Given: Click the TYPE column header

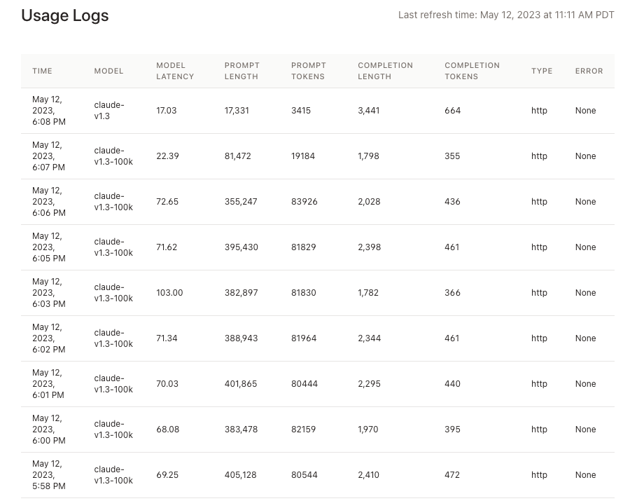Looking at the screenshot, I should click(542, 71).
